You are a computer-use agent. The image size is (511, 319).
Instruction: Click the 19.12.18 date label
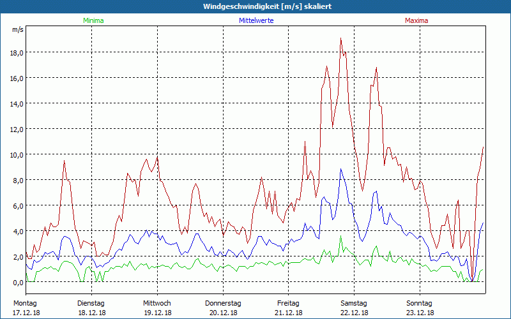point(156,313)
